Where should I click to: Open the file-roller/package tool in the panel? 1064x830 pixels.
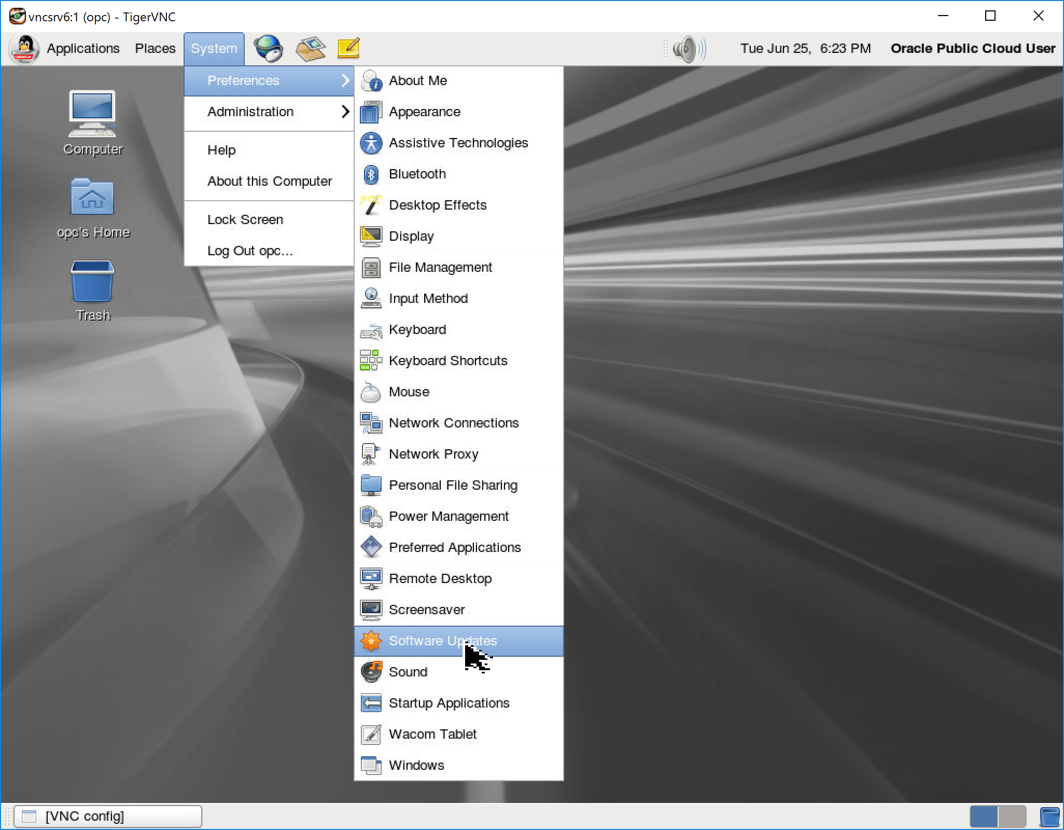pyautogui.click(x=310, y=48)
